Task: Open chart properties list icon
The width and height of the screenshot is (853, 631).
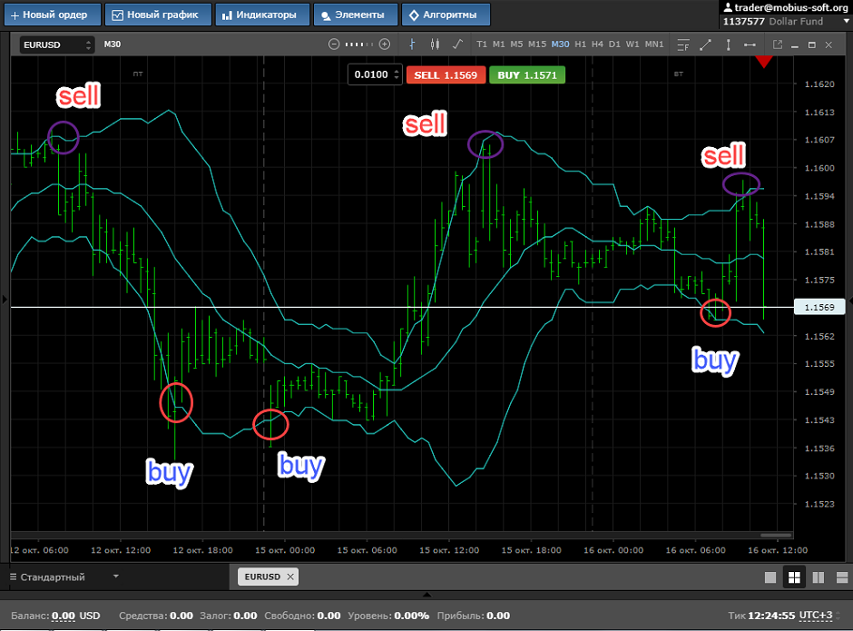Action: tap(683, 44)
